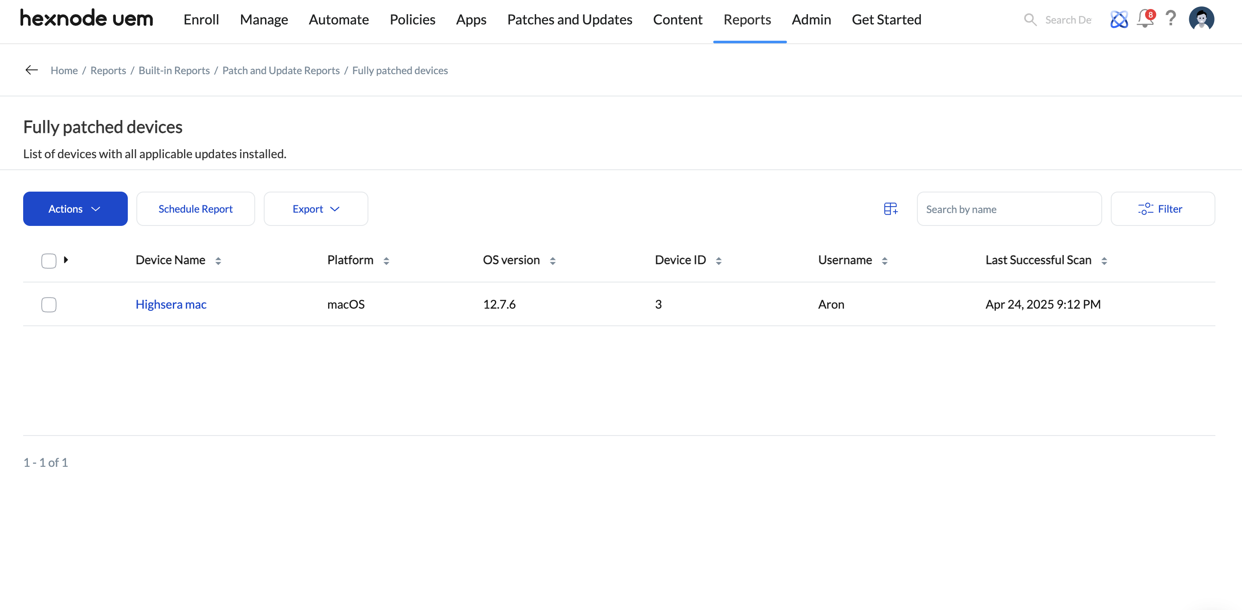The width and height of the screenshot is (1242, 610).
Task: Open the Automate menu
Action: pos(338,20)
